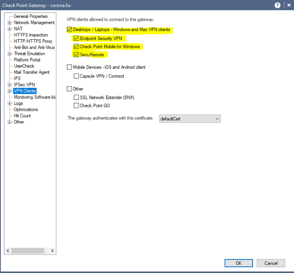
Task: Select Anti-Bot and Anti-Virus
Action: [34, 48]
